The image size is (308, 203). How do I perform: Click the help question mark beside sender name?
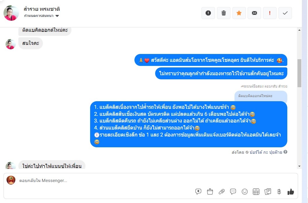[x=286, y=152]
